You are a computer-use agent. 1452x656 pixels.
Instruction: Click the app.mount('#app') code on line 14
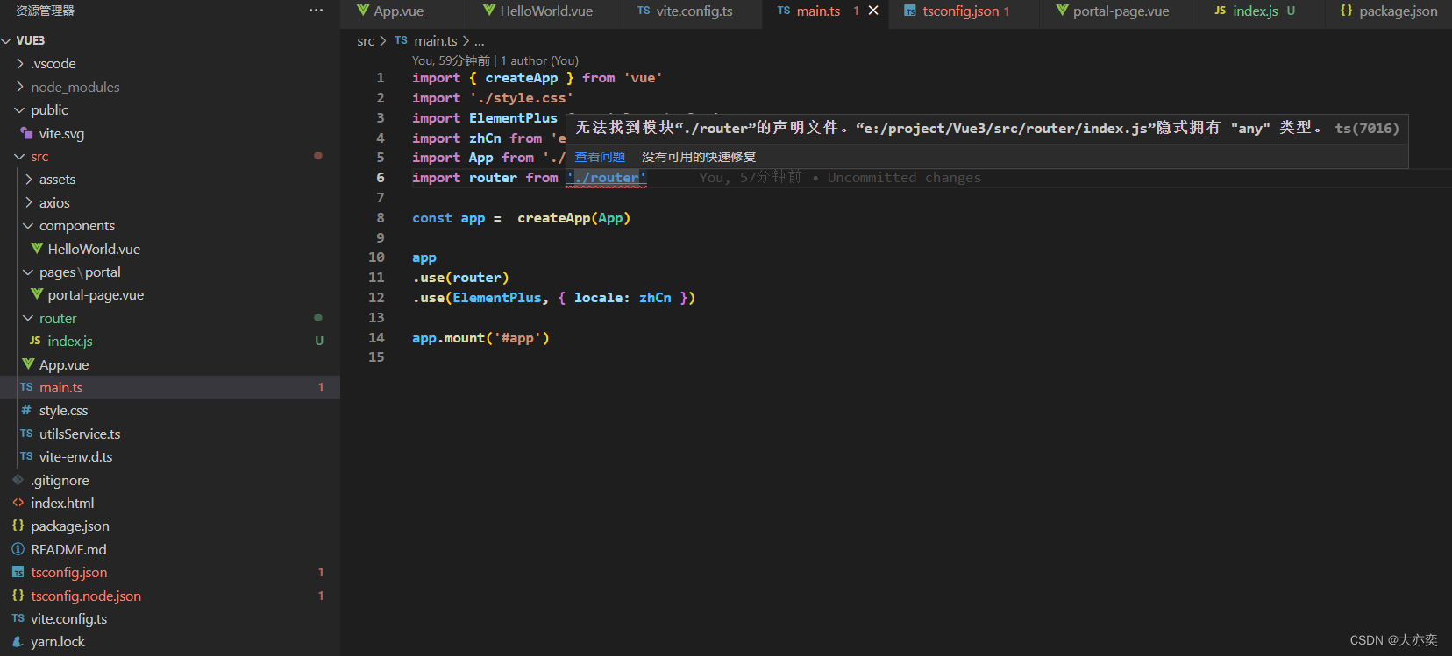click(x=480, y=338)
